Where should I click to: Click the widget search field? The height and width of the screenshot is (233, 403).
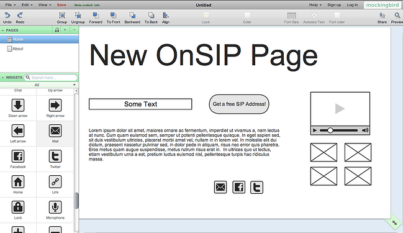coord(51,78)
